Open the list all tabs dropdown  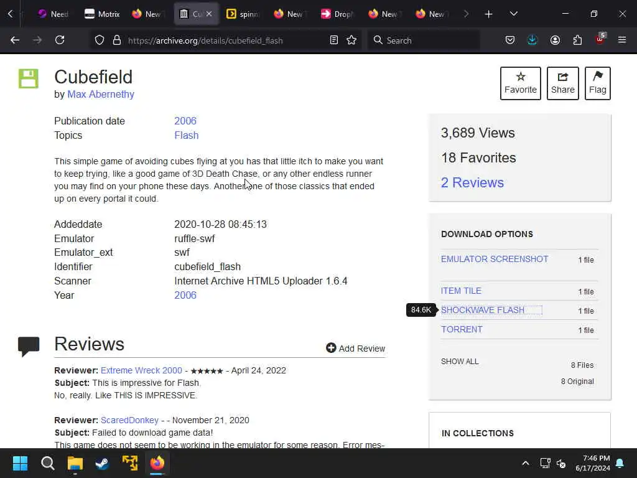pyautogui.click(x=513, y=14)
